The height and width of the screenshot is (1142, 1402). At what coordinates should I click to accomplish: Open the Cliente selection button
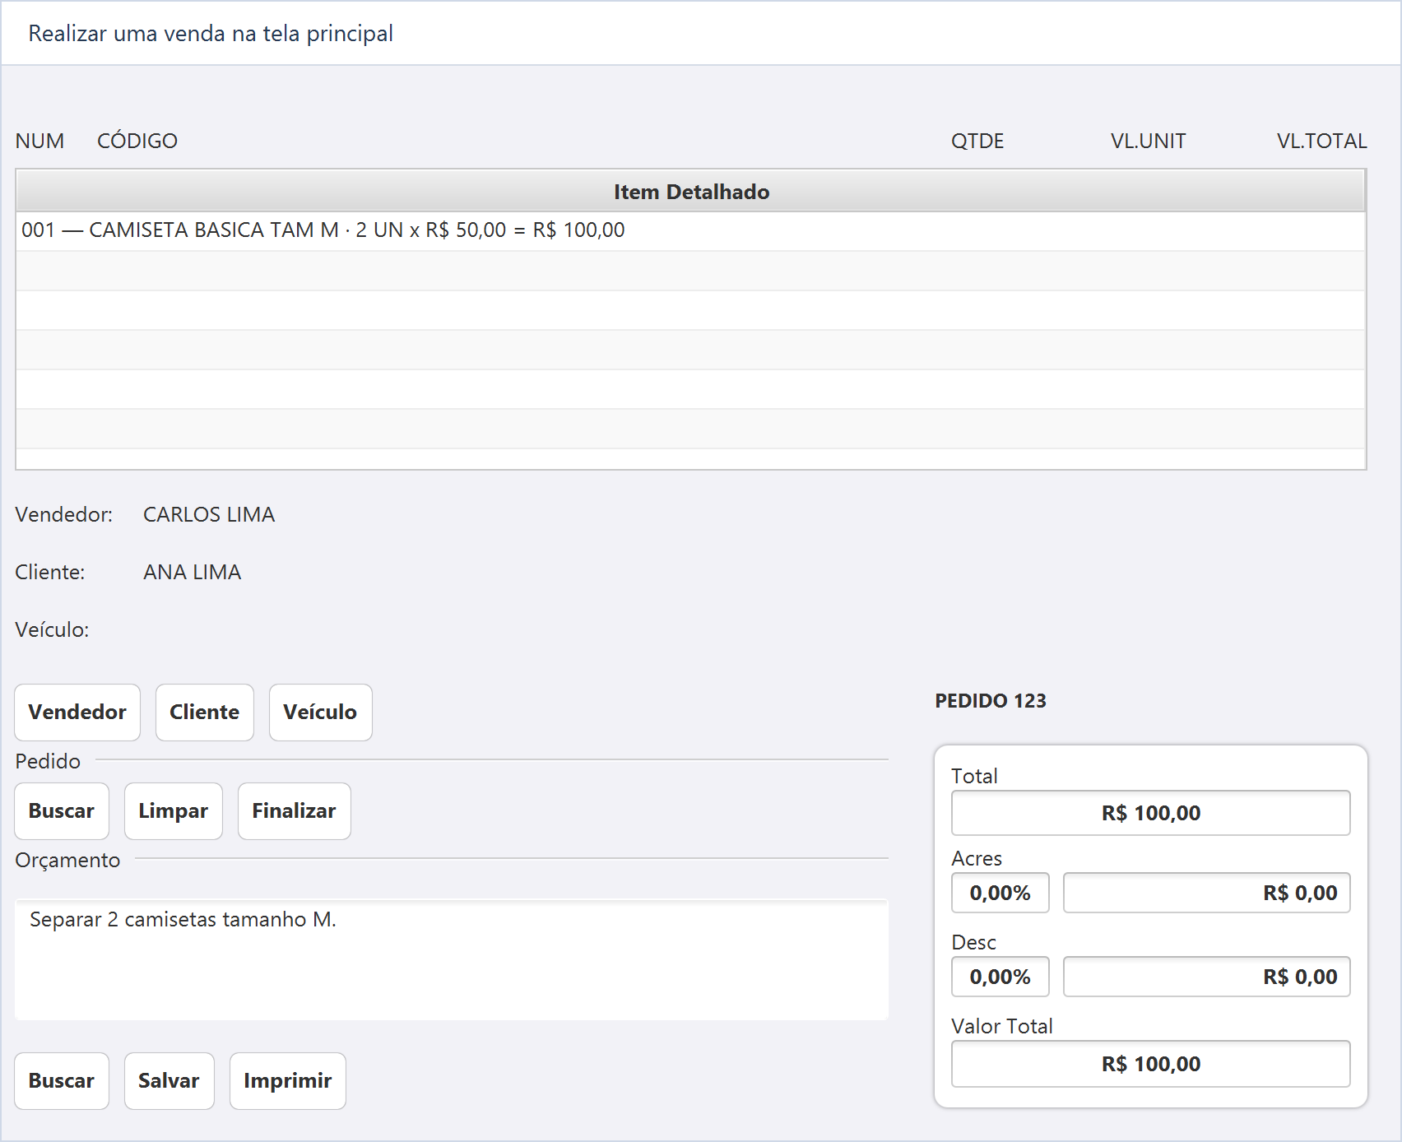point(205,713)
